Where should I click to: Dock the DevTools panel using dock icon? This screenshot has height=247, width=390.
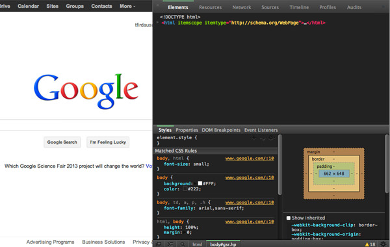pos(159,244)
